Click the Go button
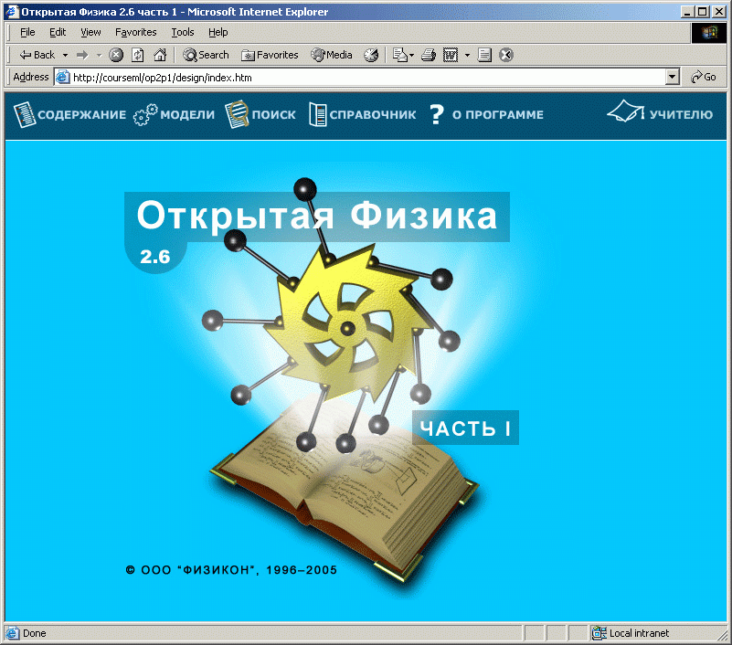Image resolution: width=732 pixels, height=645 pixels. click(704, 78)
